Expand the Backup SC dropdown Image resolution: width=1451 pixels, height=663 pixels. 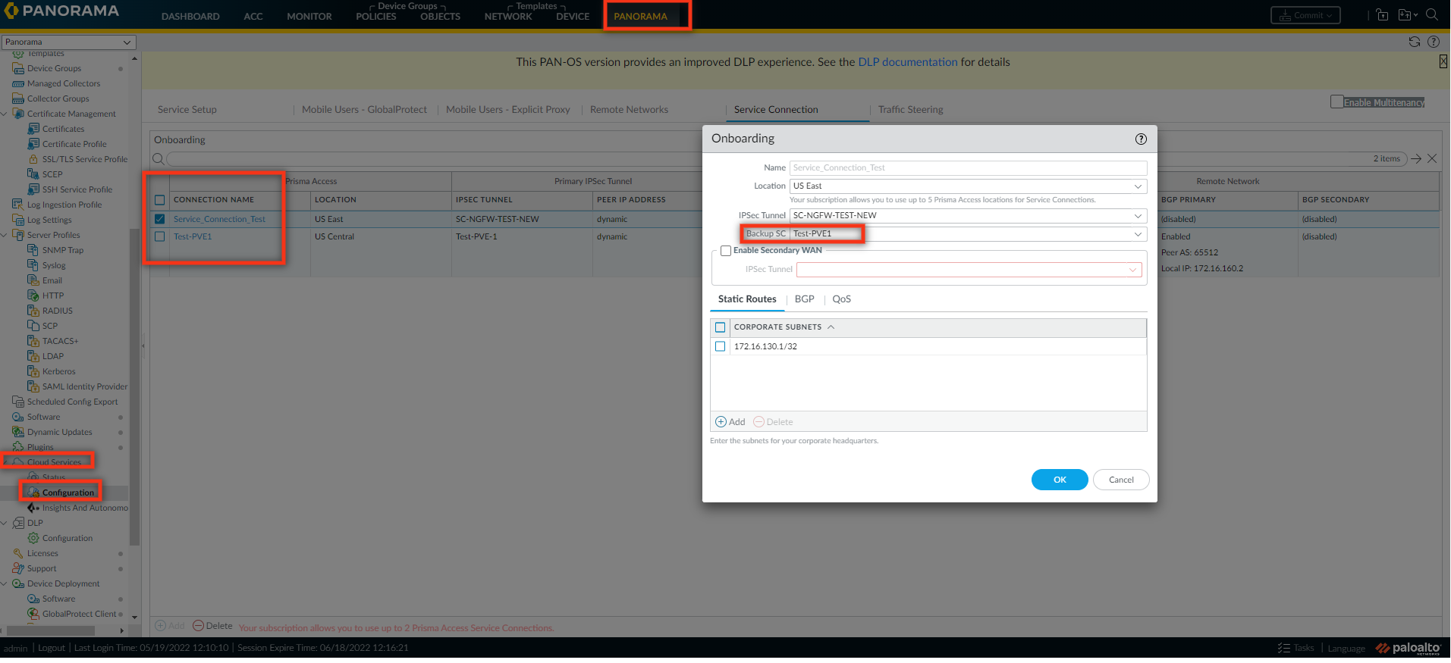click(1137, 234)
